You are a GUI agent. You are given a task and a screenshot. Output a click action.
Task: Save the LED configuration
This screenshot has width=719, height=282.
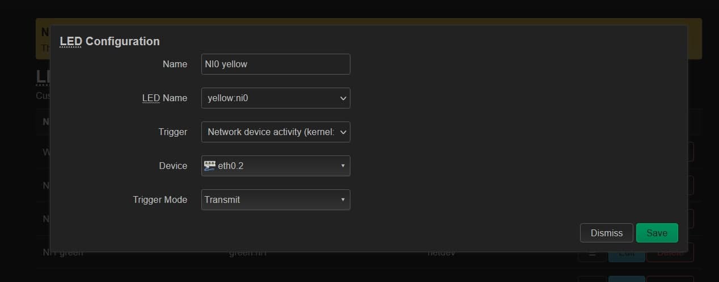tap(657, 233)
